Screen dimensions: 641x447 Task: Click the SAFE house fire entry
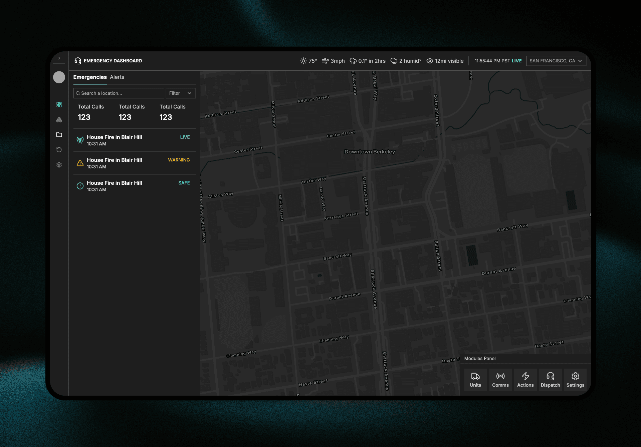pos(134,186)
